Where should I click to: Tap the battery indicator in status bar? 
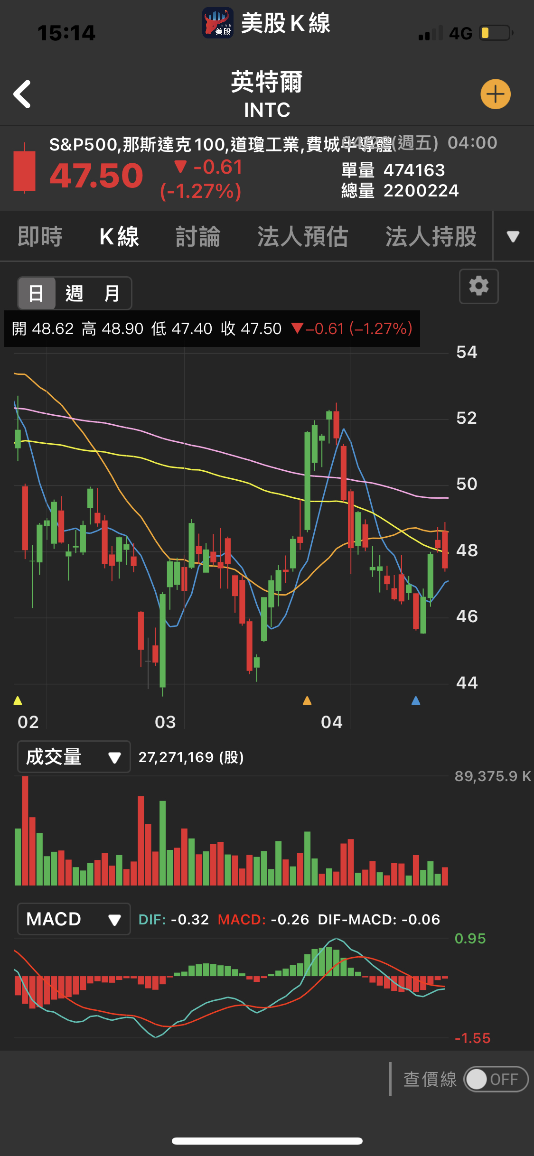496,33
